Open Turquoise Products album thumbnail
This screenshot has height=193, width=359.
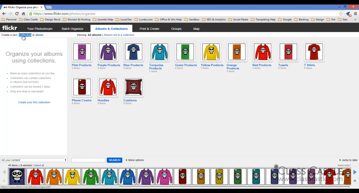pos(159,52)
